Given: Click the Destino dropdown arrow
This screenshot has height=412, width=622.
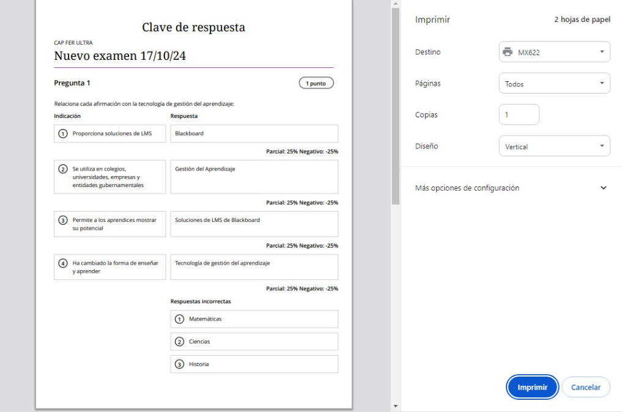Looking at the screenshot, I should coord(602,52).
